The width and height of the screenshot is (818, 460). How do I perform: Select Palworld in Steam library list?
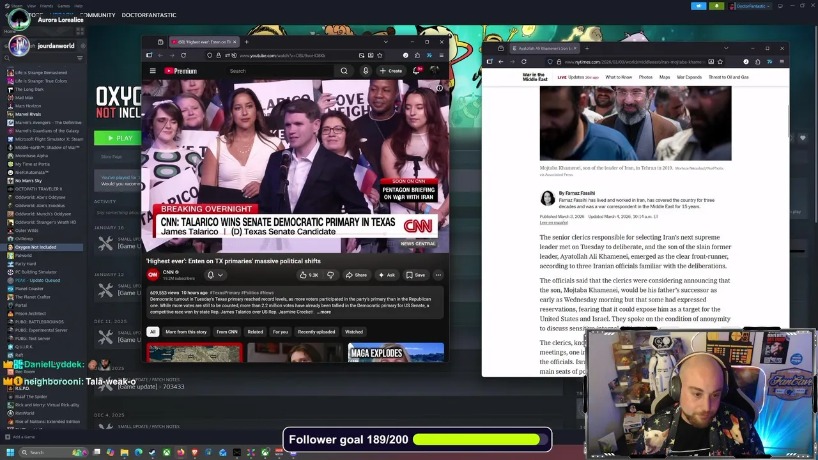[24, 256]
